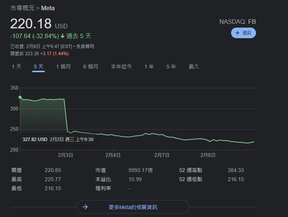
Task: Click the 殖利率 label
Action: [x=103, y=188]
